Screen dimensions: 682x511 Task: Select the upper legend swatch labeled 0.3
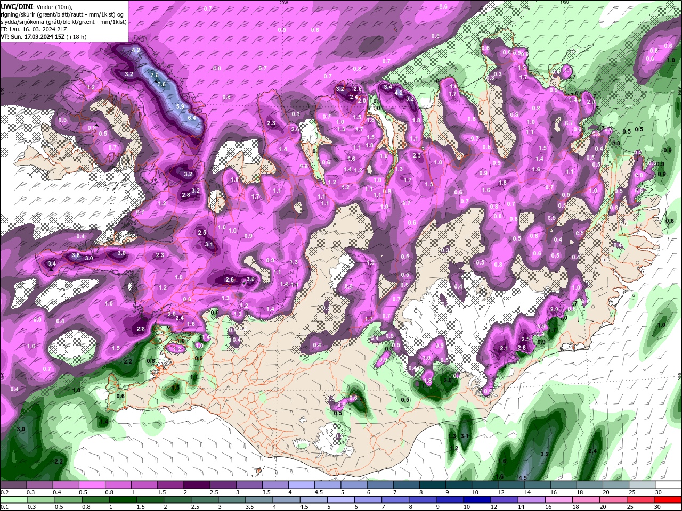[x=39, y=485]
